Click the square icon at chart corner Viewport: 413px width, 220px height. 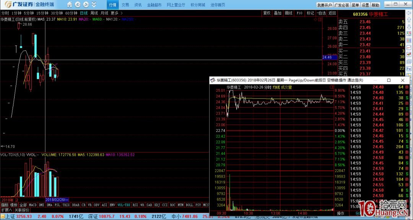[x=320, y=19]
